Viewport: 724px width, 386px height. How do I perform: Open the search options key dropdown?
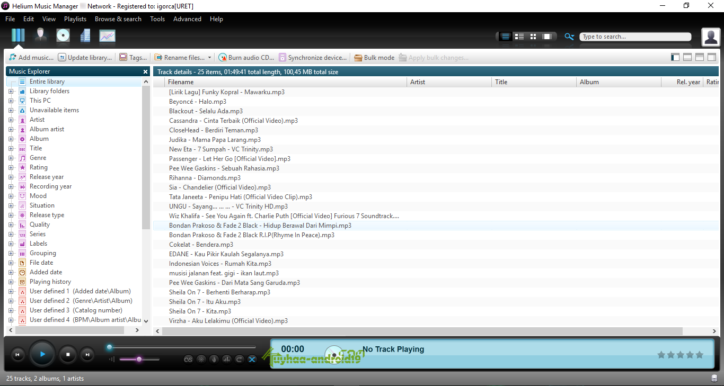click(x=569, y=37)
